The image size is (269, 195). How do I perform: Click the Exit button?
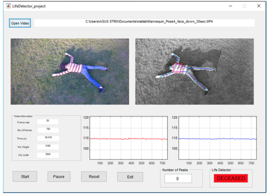coord(130,177)
